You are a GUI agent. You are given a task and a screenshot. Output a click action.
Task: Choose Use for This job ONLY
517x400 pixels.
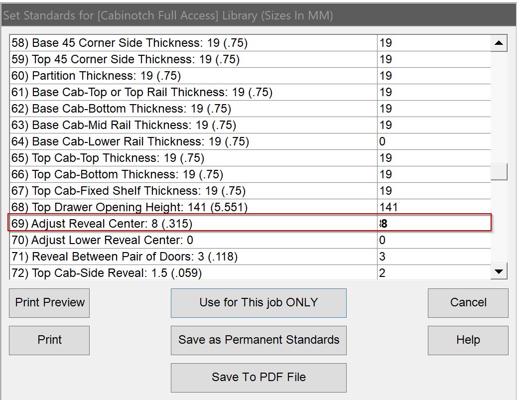tap(258, 303)
